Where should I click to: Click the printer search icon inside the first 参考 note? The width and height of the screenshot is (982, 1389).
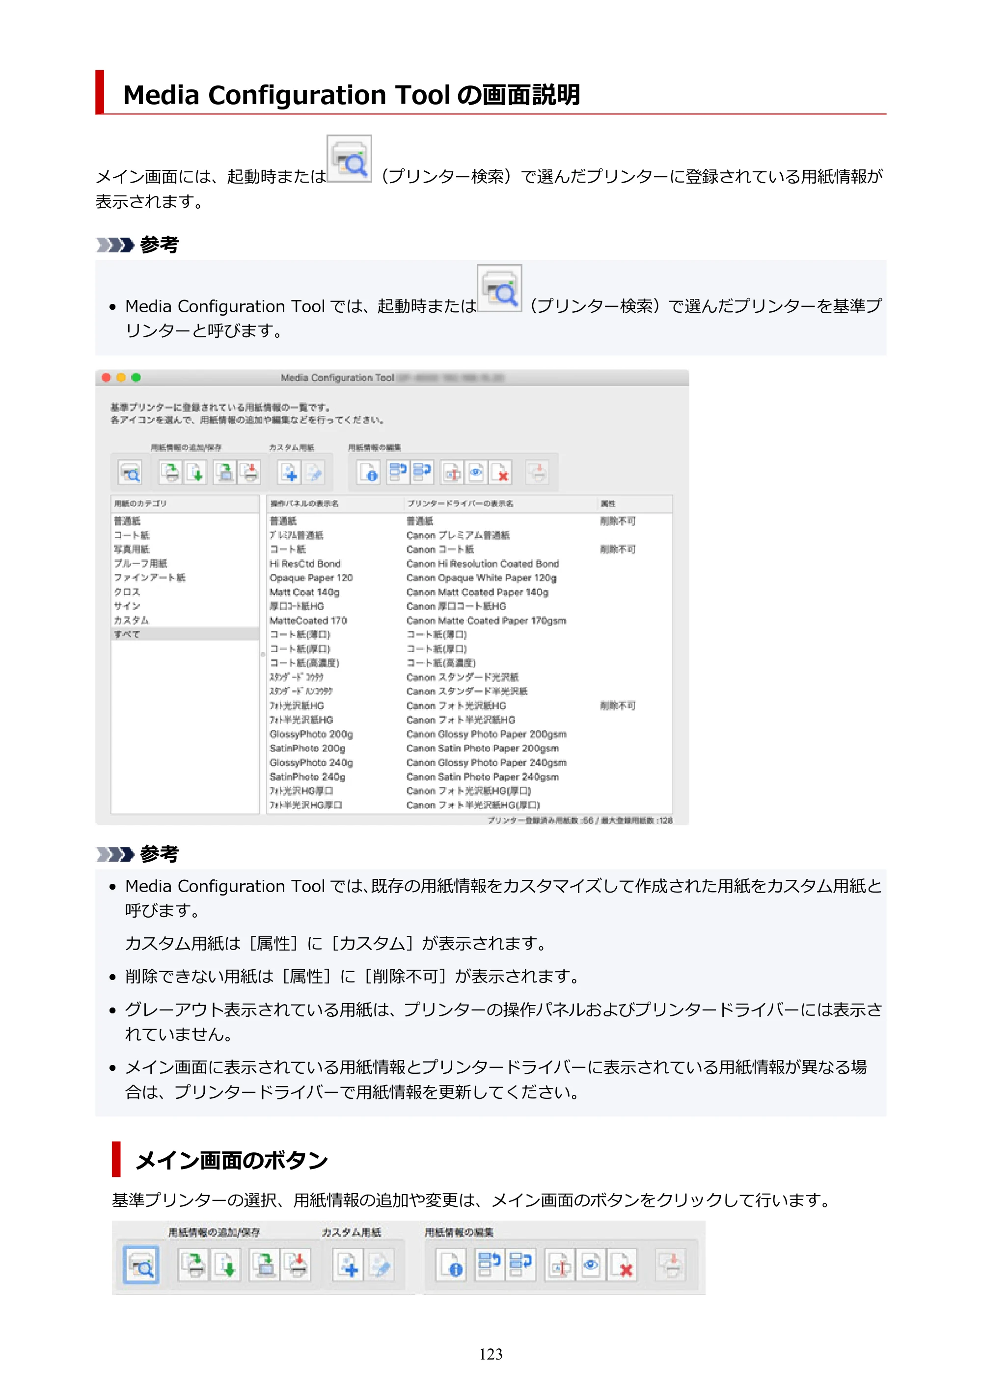499,288
